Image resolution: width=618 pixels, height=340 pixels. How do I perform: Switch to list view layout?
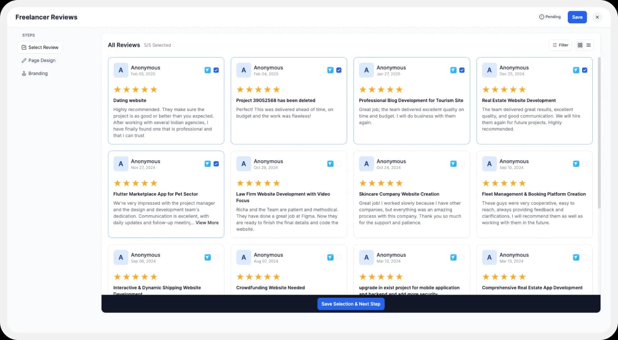589,45
